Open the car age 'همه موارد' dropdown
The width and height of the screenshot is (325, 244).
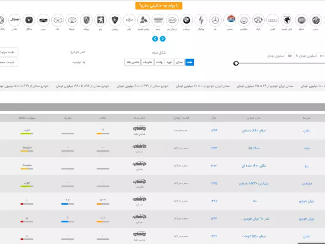pos(8,52)
